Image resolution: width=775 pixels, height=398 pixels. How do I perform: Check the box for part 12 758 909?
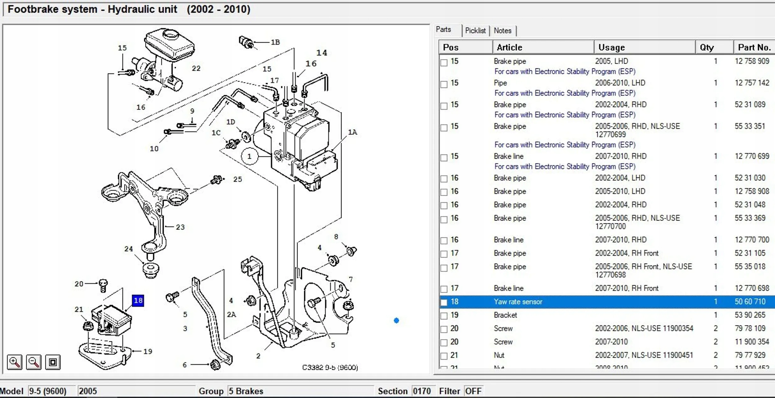pyautogui.click(x=444, y=62)
